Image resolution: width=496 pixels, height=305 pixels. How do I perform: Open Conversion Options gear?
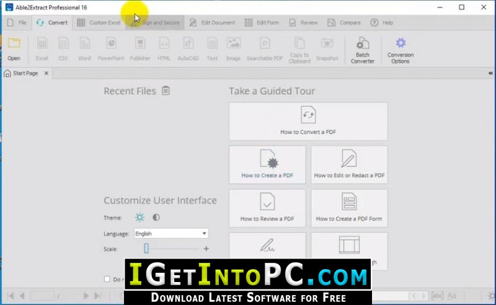pos(401,50)
